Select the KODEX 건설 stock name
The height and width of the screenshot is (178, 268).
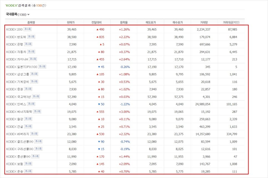click(x=14, y=127)
